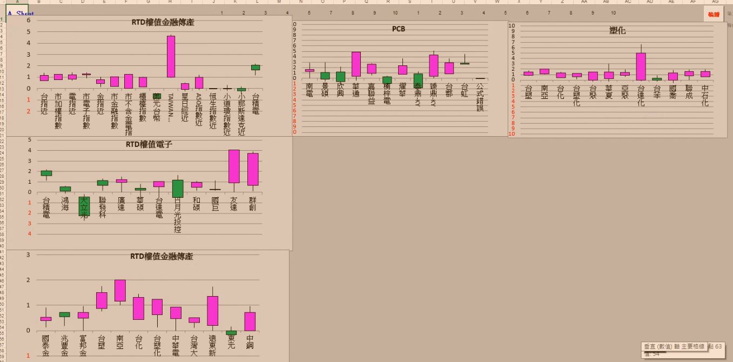Click the 國喬 candlestick bar

(x=673, y=77)
